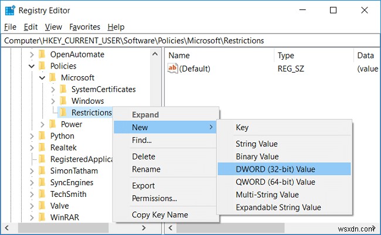
Task: Click the SystemCertificates folder icon
Action: coord(63,90)
